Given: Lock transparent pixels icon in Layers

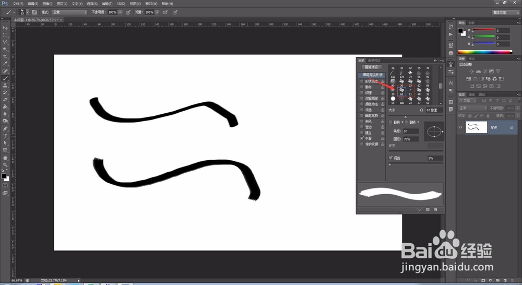Looking at the screenshot, I should 470,116.
